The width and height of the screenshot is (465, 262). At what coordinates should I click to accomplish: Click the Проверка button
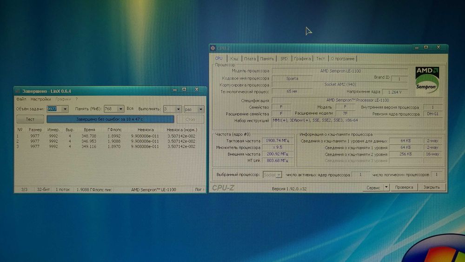click(404, 187)
